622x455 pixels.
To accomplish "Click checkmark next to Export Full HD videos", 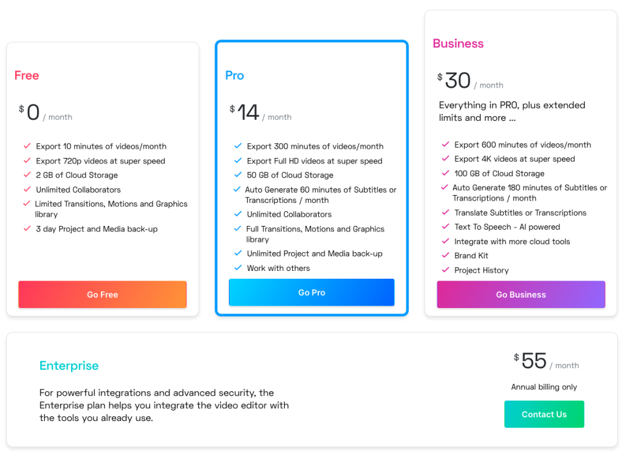I will click(x=238, y=160).
